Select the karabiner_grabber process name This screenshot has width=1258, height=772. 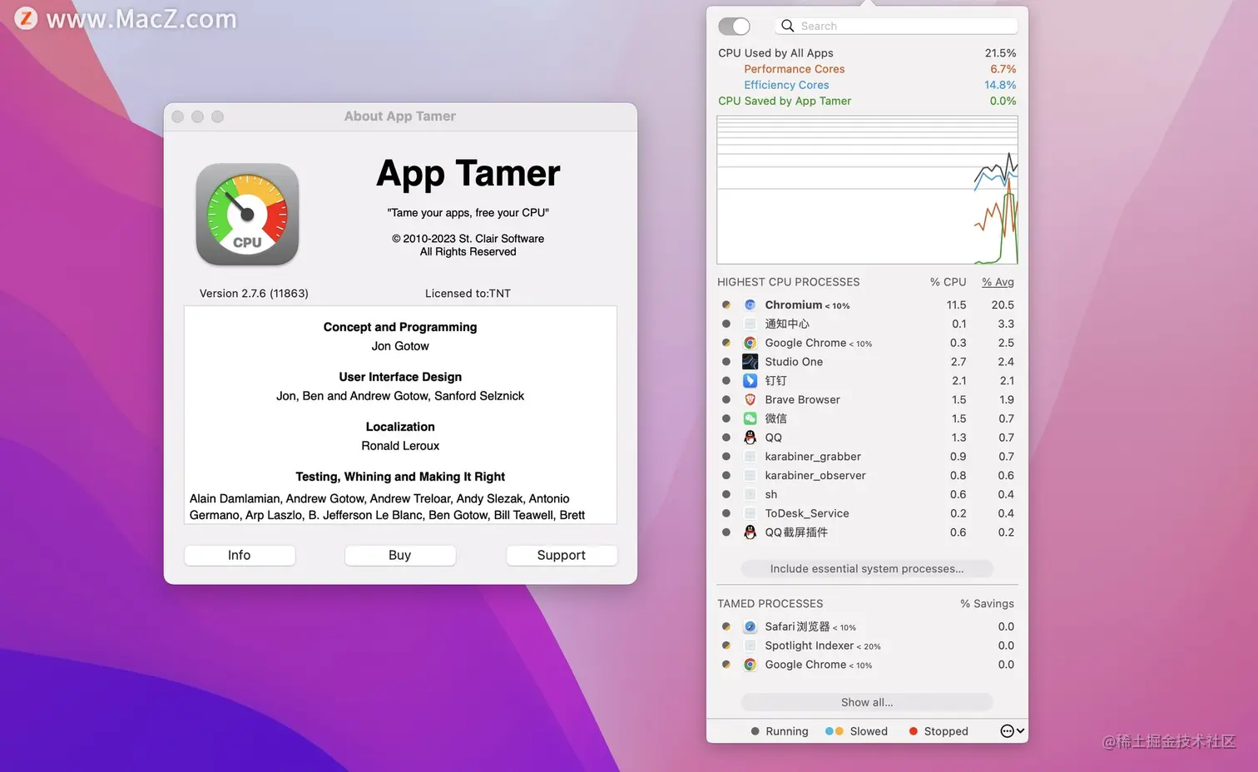pyautogui.click(x=813, y=457)
